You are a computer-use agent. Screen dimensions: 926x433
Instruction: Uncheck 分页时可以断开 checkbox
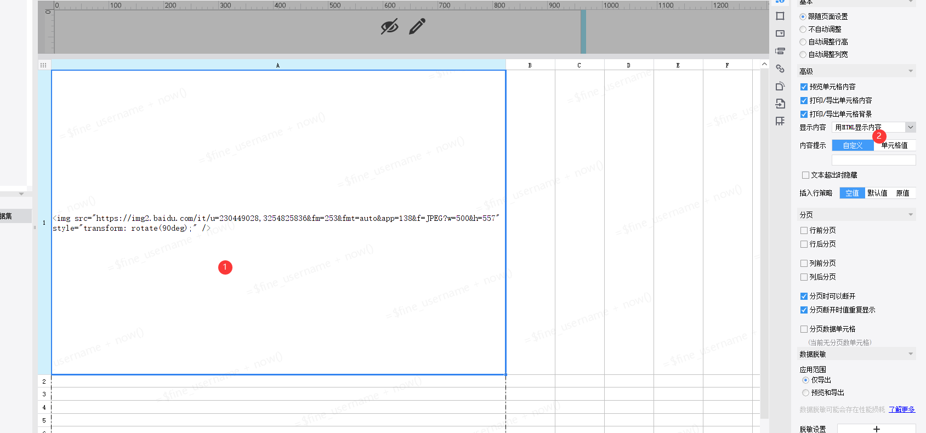(804, 296)
